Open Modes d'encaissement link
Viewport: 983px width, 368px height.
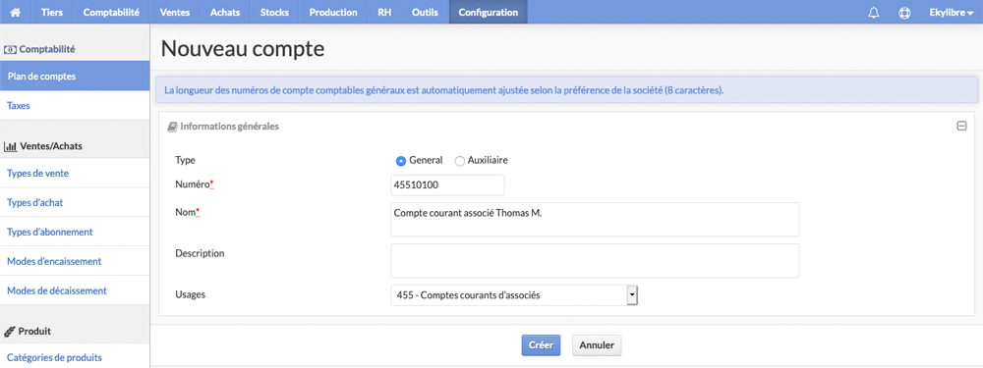[75, 261]
